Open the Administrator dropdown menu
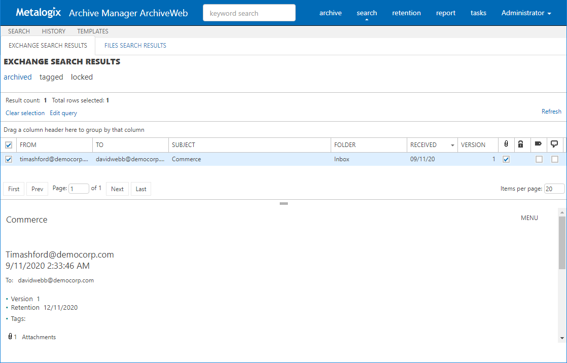 [x=526, y=13]
